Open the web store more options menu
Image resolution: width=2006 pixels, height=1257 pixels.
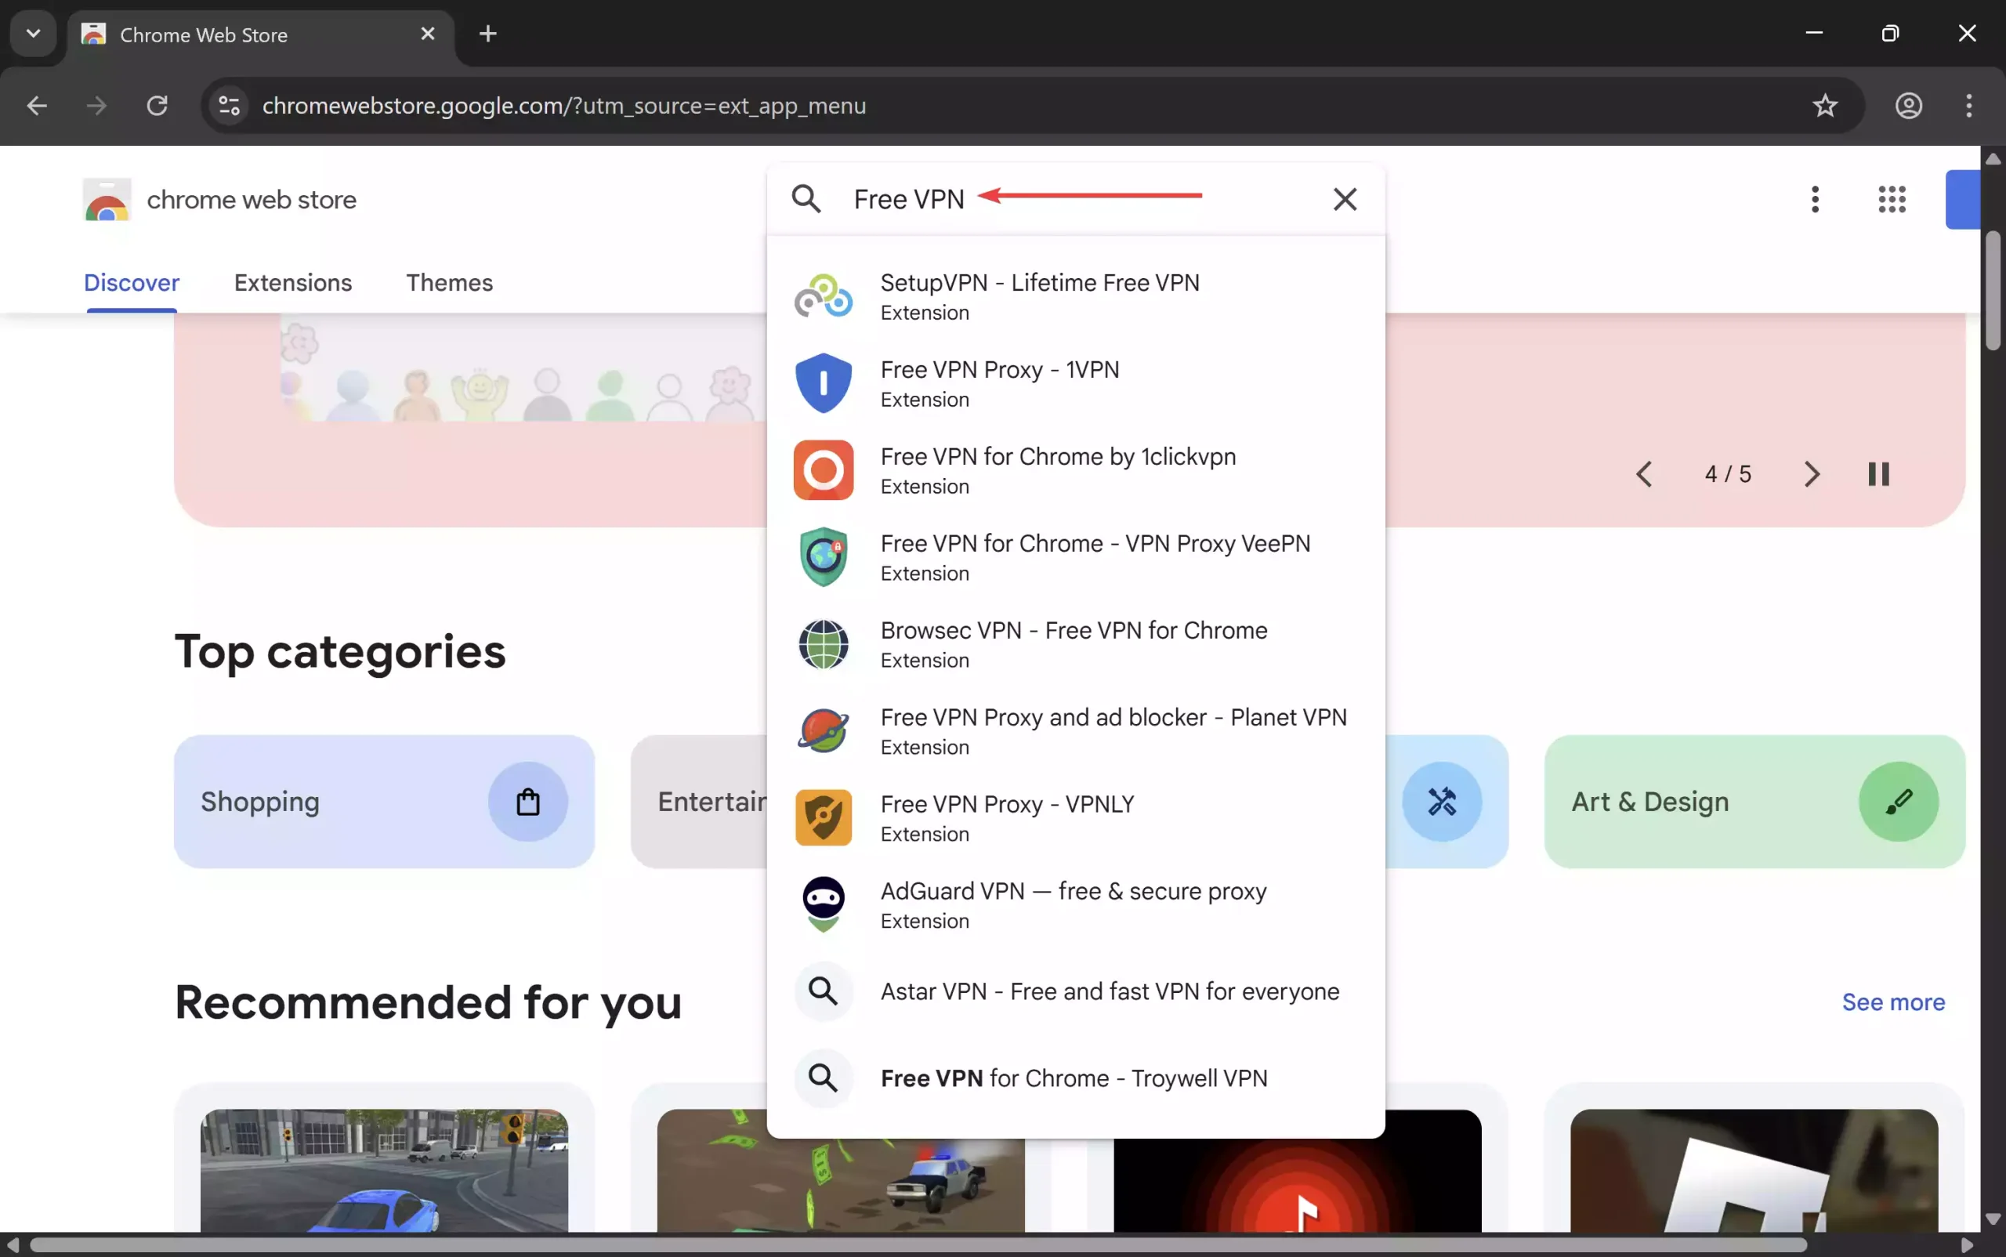1815,200
